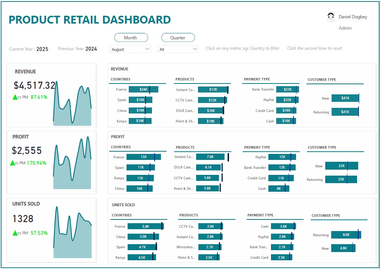381x270 pixels.
Task: Select the Instant Ca... bar in Revenue products
Action: 213,90
